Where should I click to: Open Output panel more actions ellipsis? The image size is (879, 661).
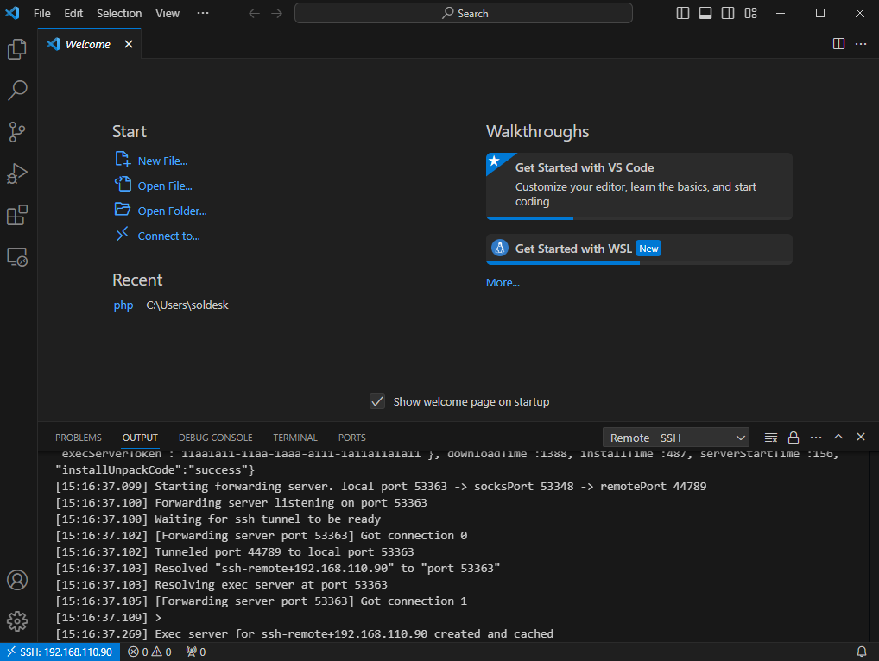(816, 437)
